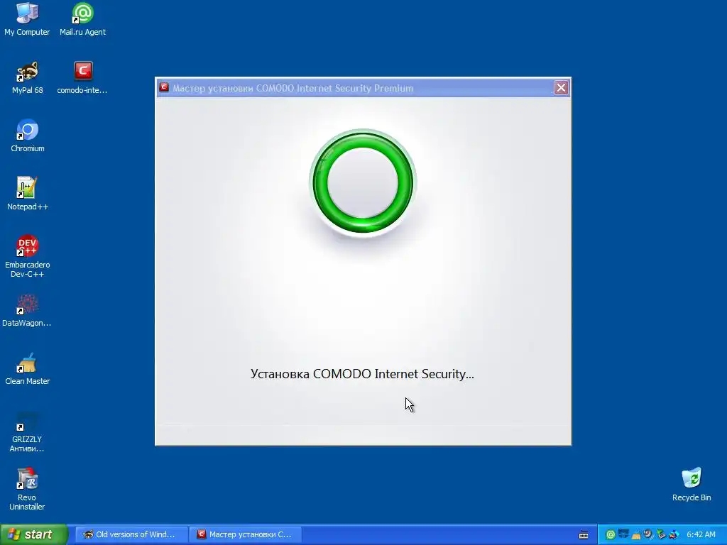The width and height of the screenshot is (727, 545).
Task: Switch to Мастер установки C... taskbar button
Action: click(246, 534)
